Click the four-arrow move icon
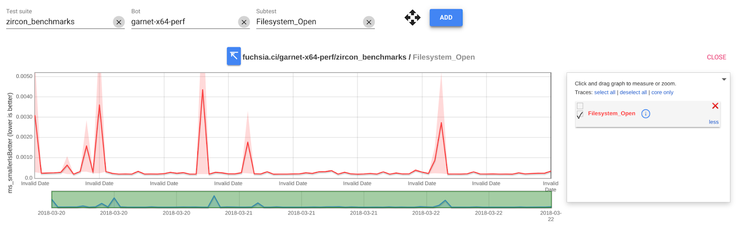Image resolution: width=743 pixels, height=230 pixels. pyautogui.click(x=412, y=18)
